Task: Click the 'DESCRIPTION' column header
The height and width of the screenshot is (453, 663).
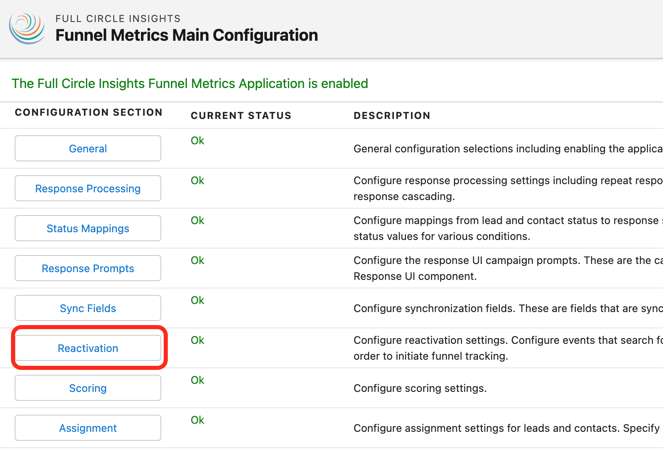Action: pyautogui.click(x=392, y=116)
